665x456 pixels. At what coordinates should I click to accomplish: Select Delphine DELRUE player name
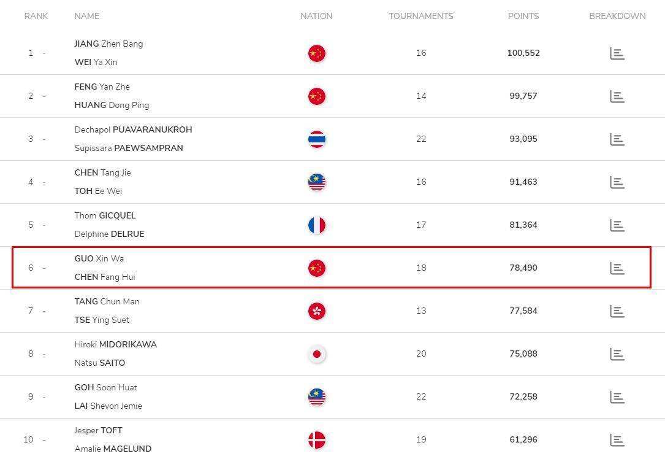109,234
